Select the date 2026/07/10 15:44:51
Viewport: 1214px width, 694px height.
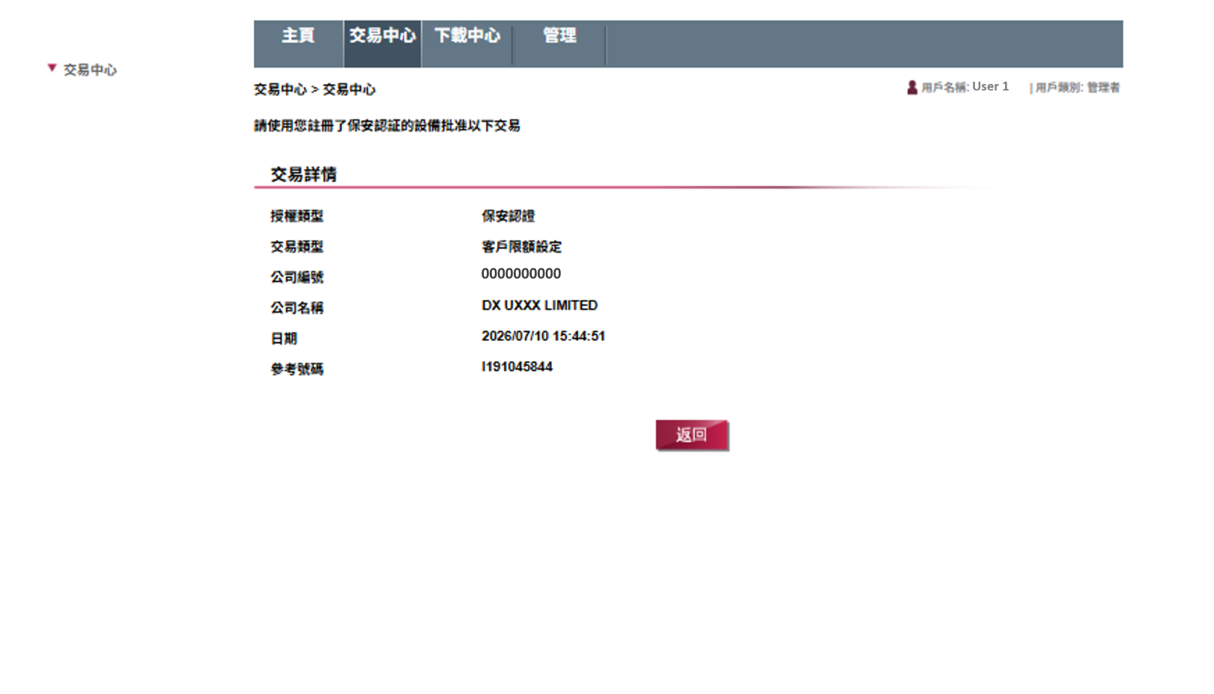coord(544,336)
